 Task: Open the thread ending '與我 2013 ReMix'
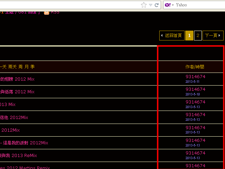coord(18,156)
